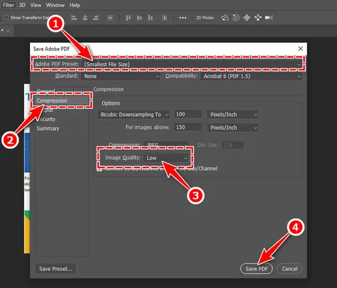The image size is (337, 288).
Task: Click the align horizontal centers icon
Action: pos(85,17)
